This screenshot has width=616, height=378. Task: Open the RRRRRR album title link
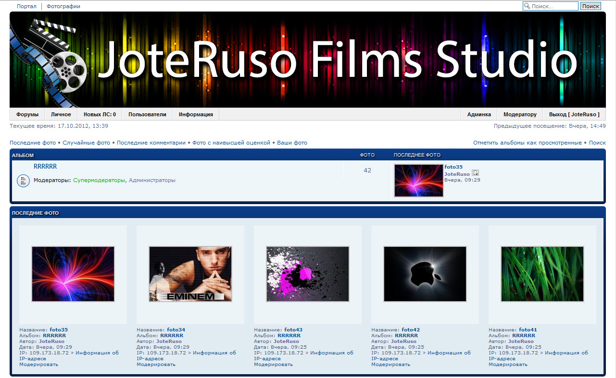pyautogui.click(x=45, y=167)
